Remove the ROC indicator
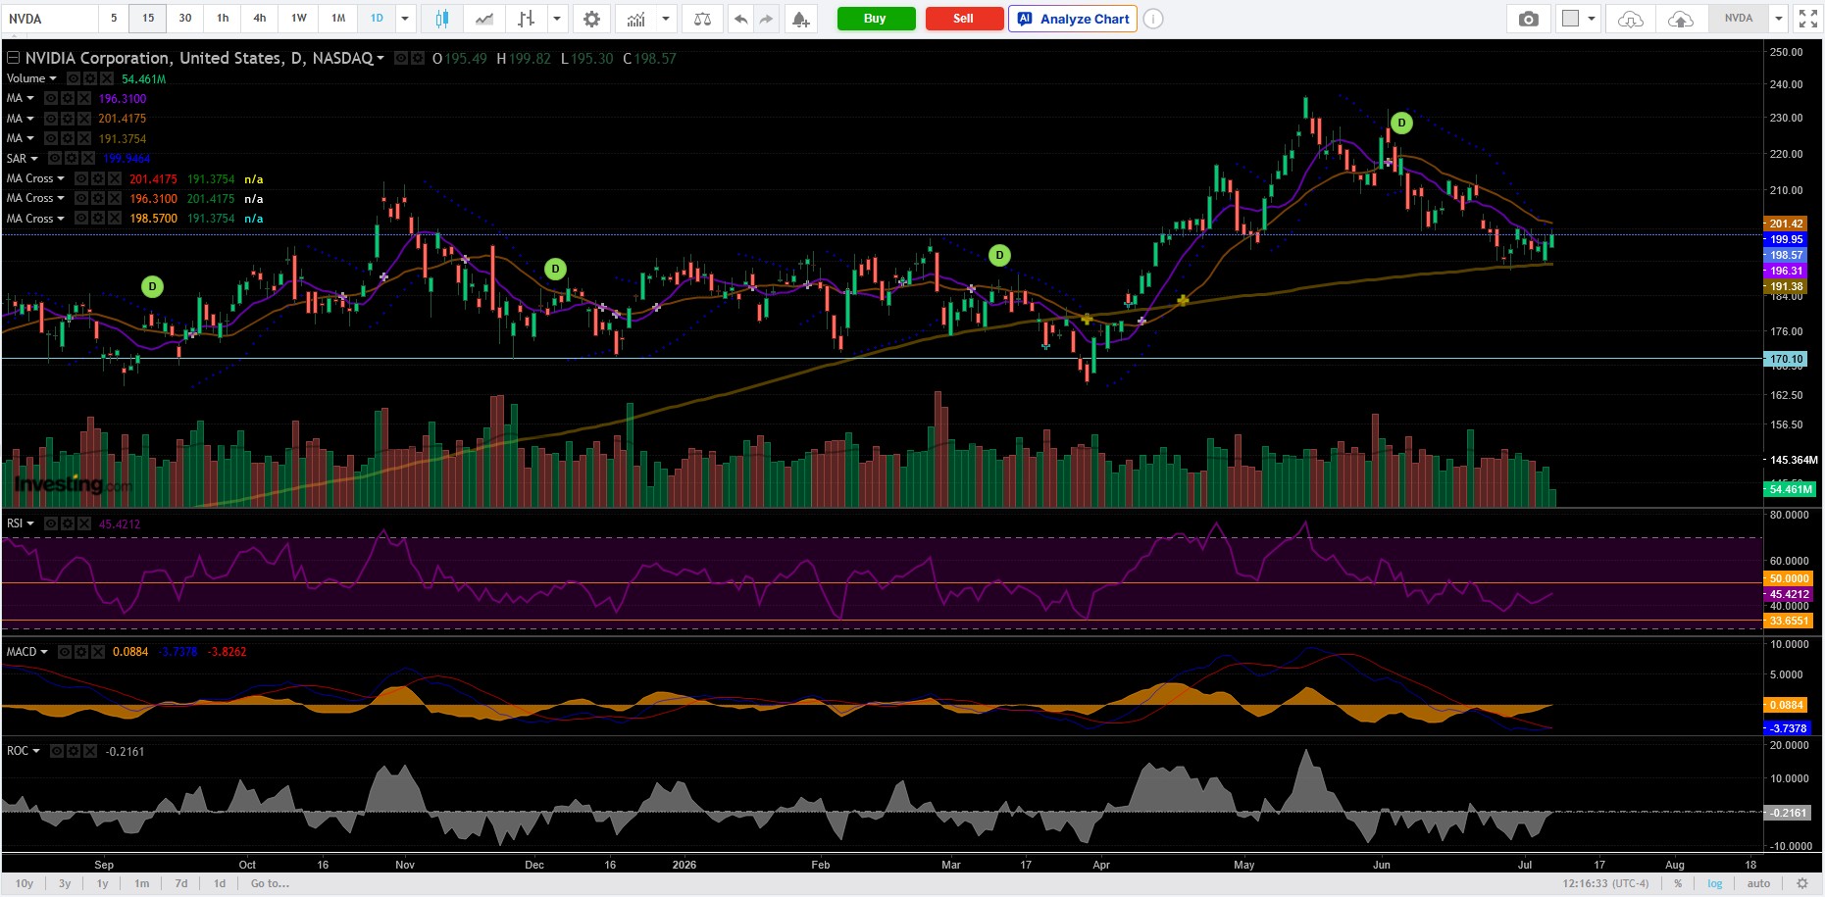Screen dimensions: 1825x897 (88, 751)
